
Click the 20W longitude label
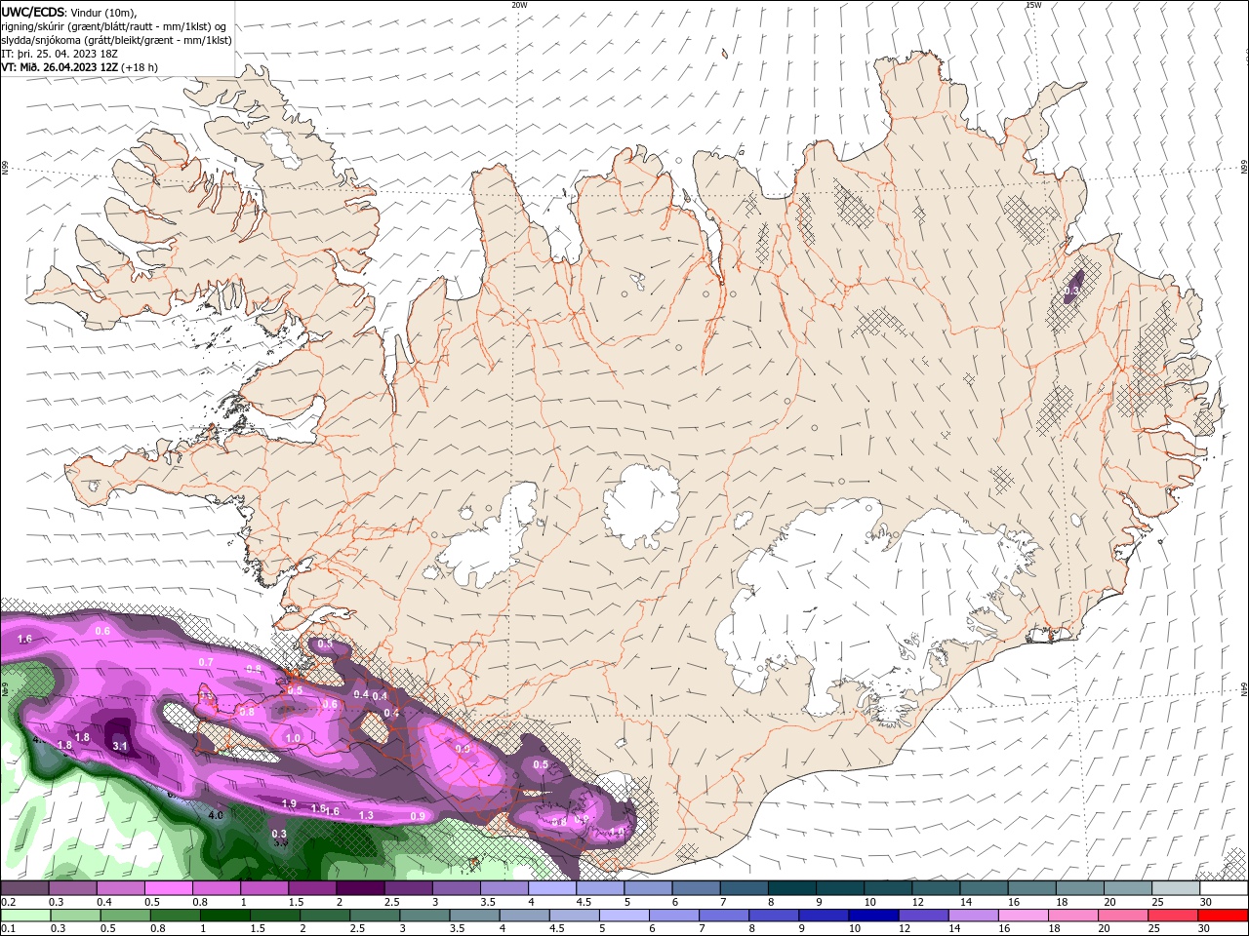tap(519, 5)
